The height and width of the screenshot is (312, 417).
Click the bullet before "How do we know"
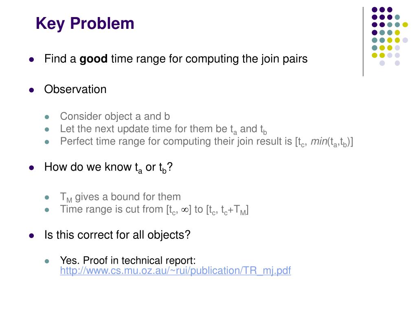pos(32,168)
